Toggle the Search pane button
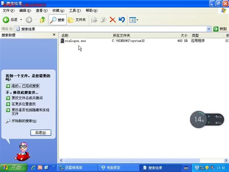This screenshot has width=229, height=172. click(x=58, y=20)
